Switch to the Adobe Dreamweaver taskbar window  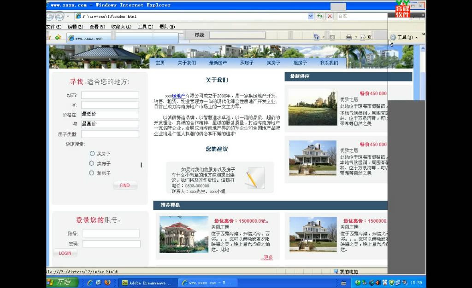coord(147,282)
